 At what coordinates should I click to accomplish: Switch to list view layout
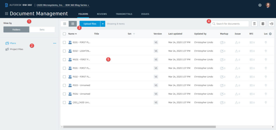tap(73, 24)
